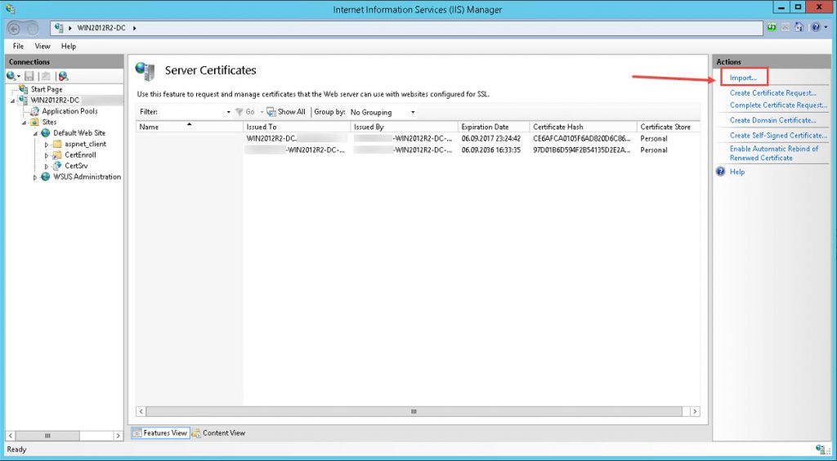Click the CertSrv application icon
Screen dimensions: 837x461
point(57,166)
